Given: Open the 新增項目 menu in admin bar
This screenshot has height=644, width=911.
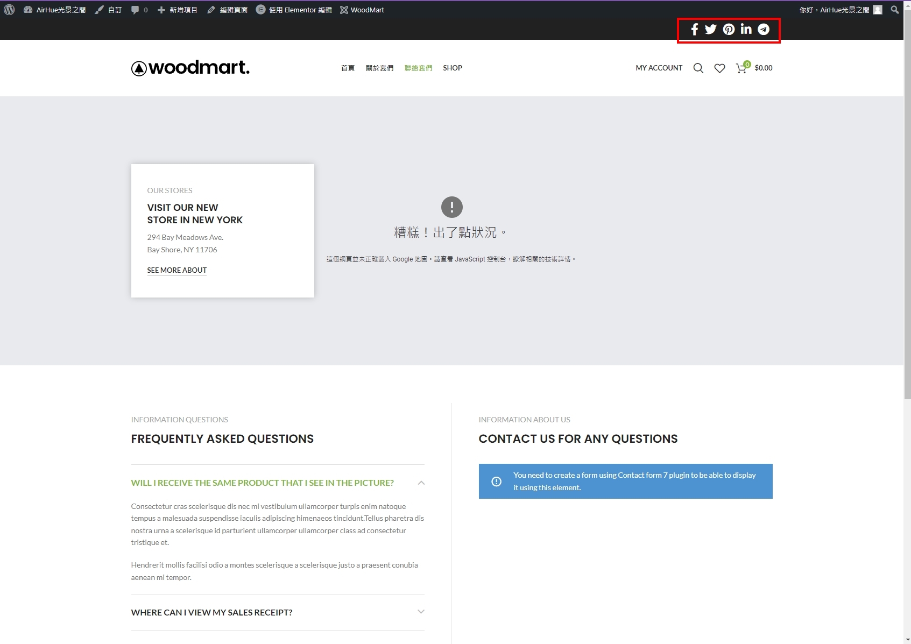Looking at the screenshot, I should (177, 10).
